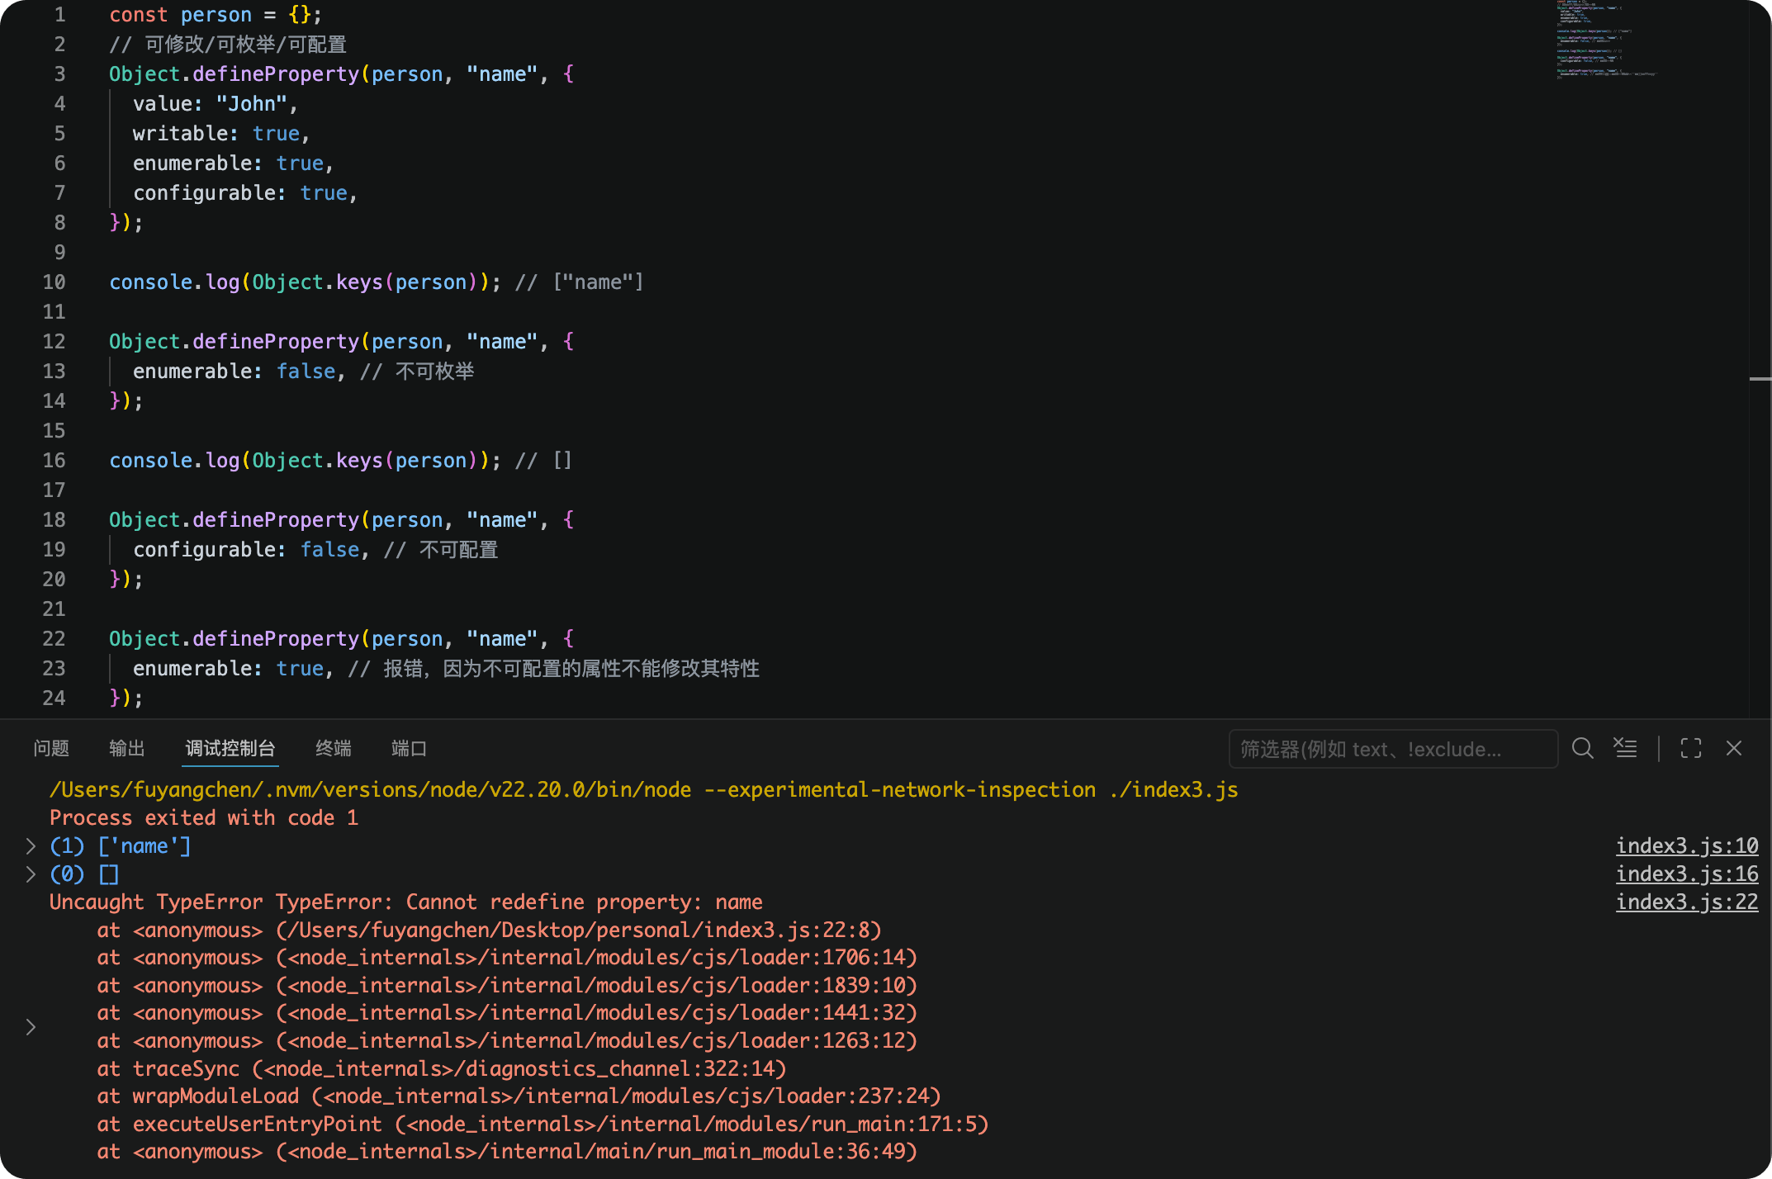The image size is (1772, 1179).
Task: Maximize the panel size
Action: [x=1690, y=748]
